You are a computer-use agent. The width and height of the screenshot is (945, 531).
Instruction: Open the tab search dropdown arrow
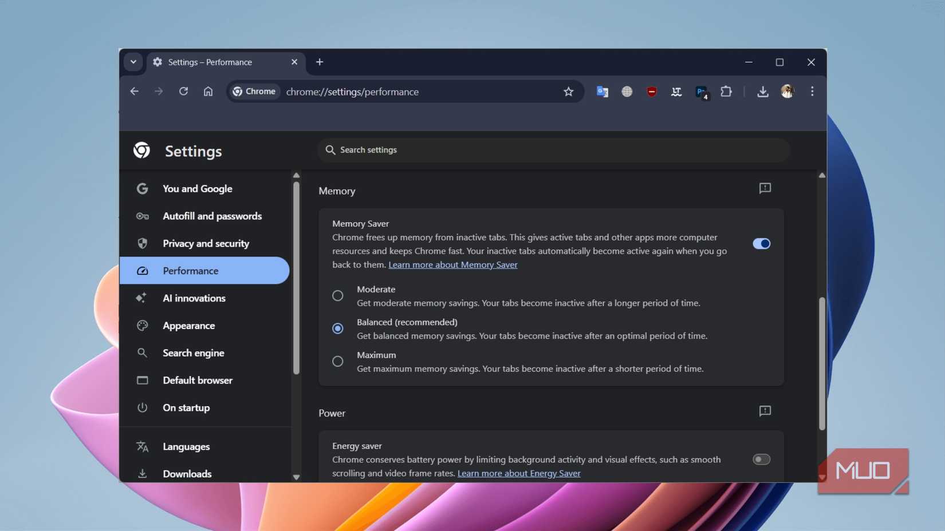pos(133,62)
